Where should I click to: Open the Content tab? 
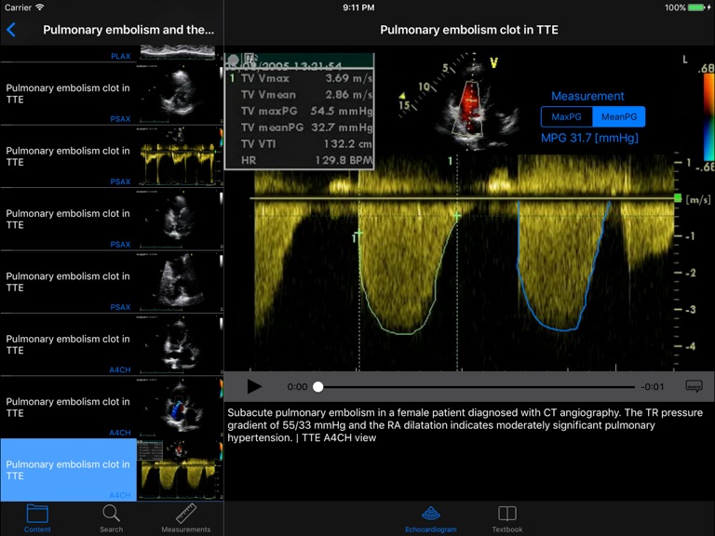click(37, 518)
